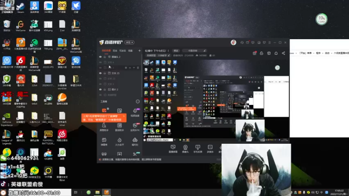Open 全民乐PK tool in toolbox
The height and width of the screenshot is (196, 349).
[135, 127]
